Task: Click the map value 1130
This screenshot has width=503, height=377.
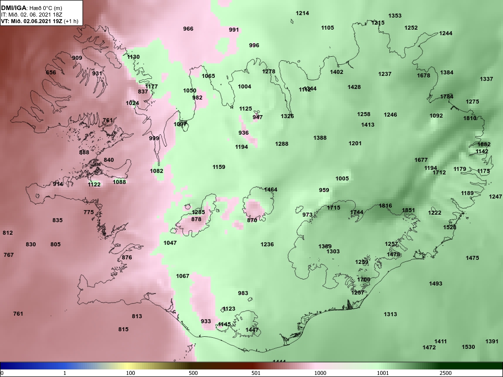Action: [x=133, y=57]
